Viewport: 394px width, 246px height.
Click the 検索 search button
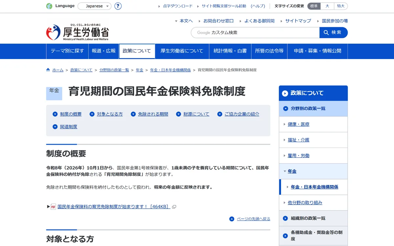pos(334,32)
